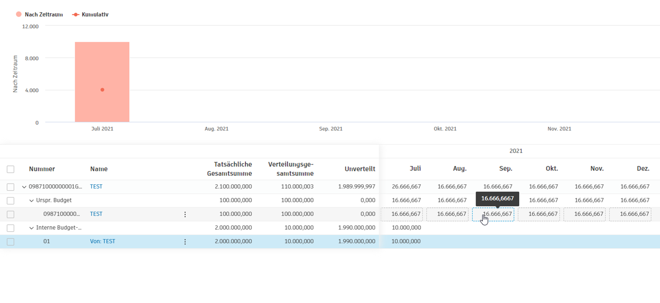This screenshot has height=303, width=660.
Task: Click the 2.100.000,000 total value
Action: pyautogui.click(x=234, y=186)
